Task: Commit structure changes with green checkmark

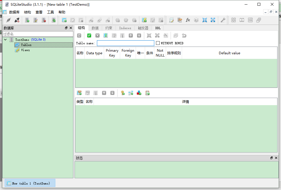Action: tap(89, 35)
